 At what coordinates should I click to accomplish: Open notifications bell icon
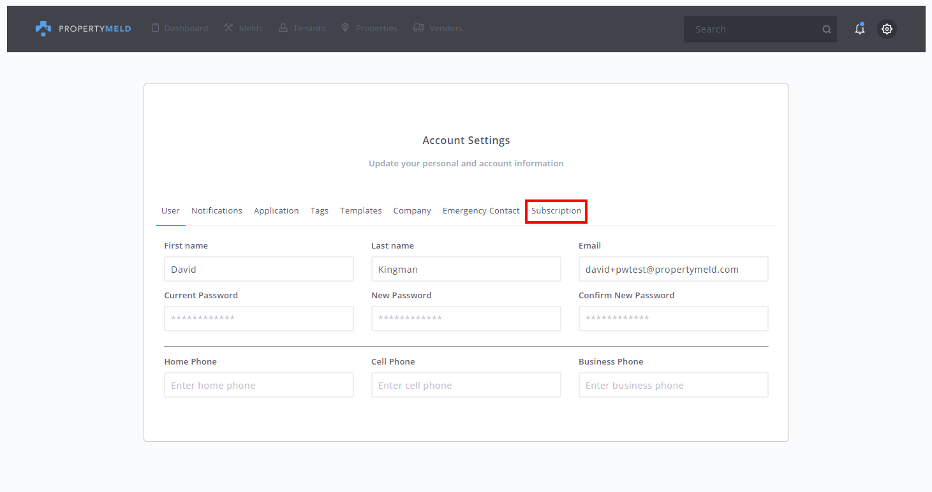(x=860, y=29)
